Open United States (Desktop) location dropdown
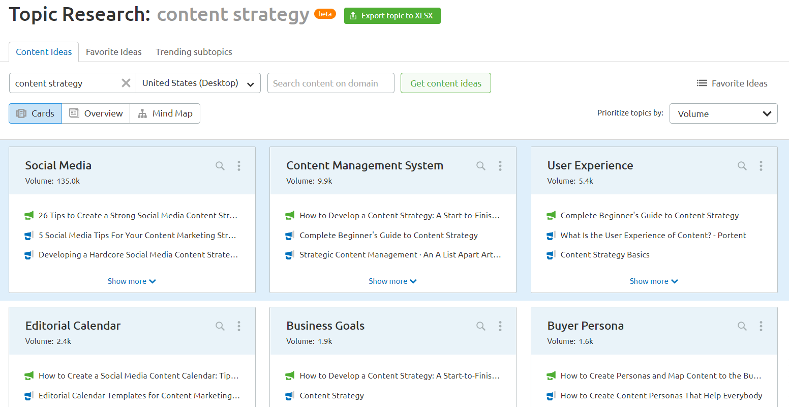Viewport: 789px width, 407px height. coord(198,83)
